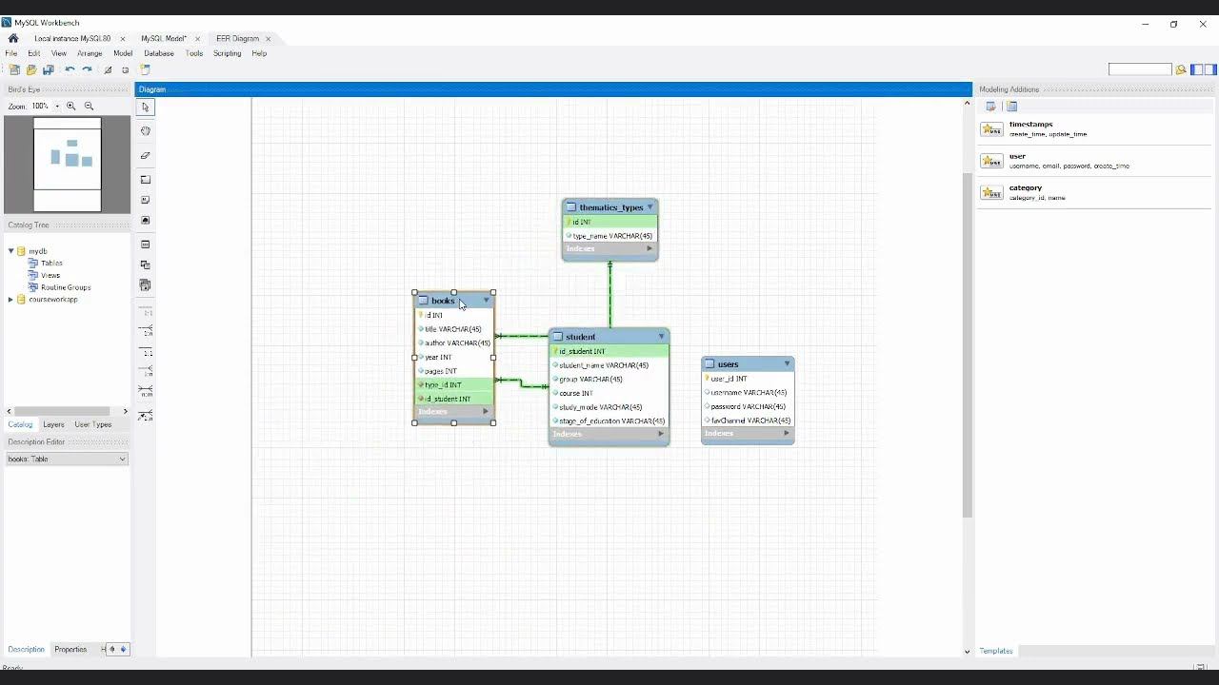The width and height of the screenshot is (1219, 685).
Task: Select Views in the catalog tree
Action: point(50,275)
